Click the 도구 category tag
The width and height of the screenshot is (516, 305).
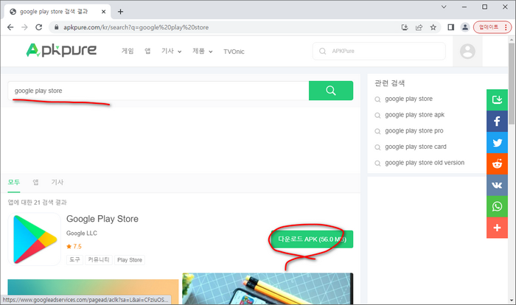pos(74,259)
